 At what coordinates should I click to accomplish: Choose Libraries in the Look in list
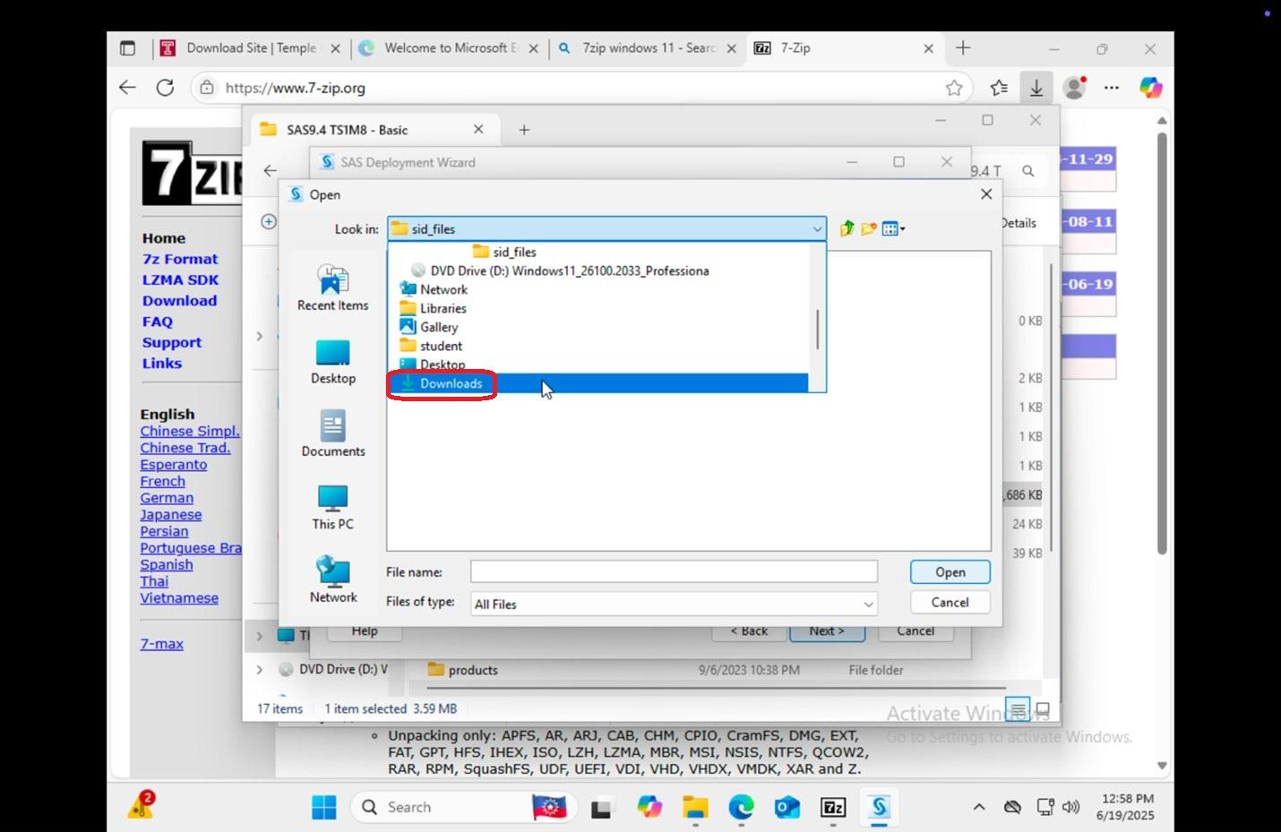[x=598, y=308]
